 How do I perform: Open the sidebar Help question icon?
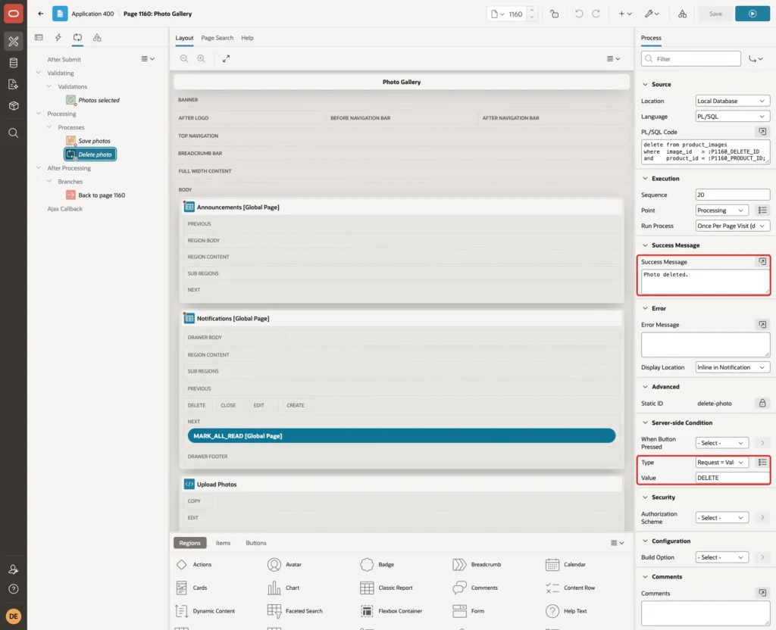click(14, 589)
